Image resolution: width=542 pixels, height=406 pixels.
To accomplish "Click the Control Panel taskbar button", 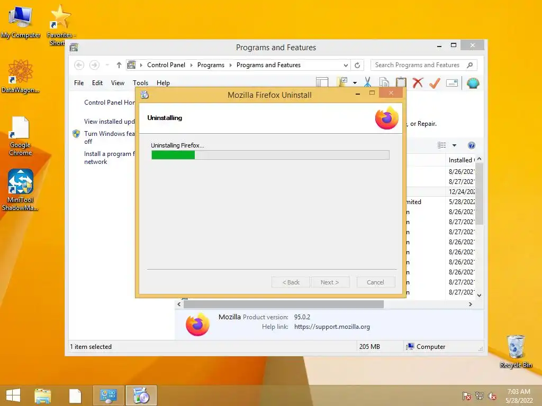I will 108,395.
